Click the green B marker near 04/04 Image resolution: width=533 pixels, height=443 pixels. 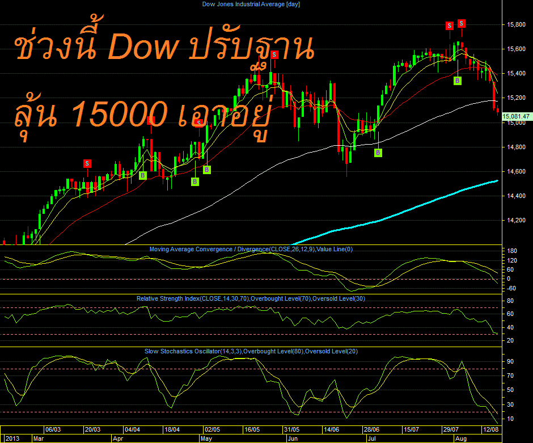coord(143,175)
